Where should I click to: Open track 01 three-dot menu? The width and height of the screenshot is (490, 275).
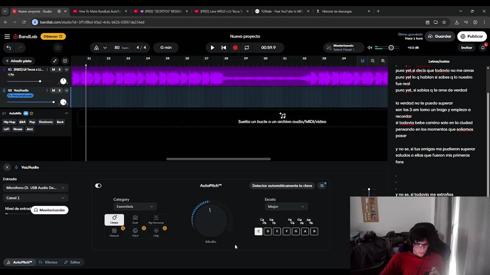tap(47, 70)
